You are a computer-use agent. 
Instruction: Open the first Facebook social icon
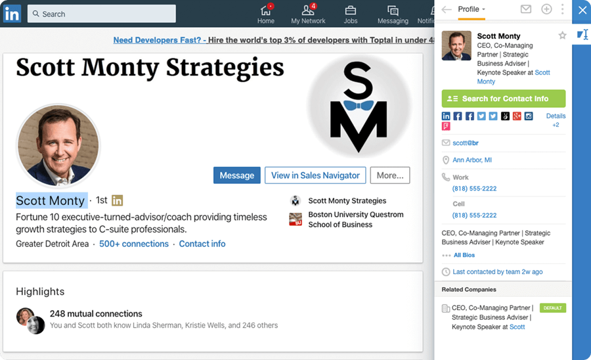tap(458, 116)
